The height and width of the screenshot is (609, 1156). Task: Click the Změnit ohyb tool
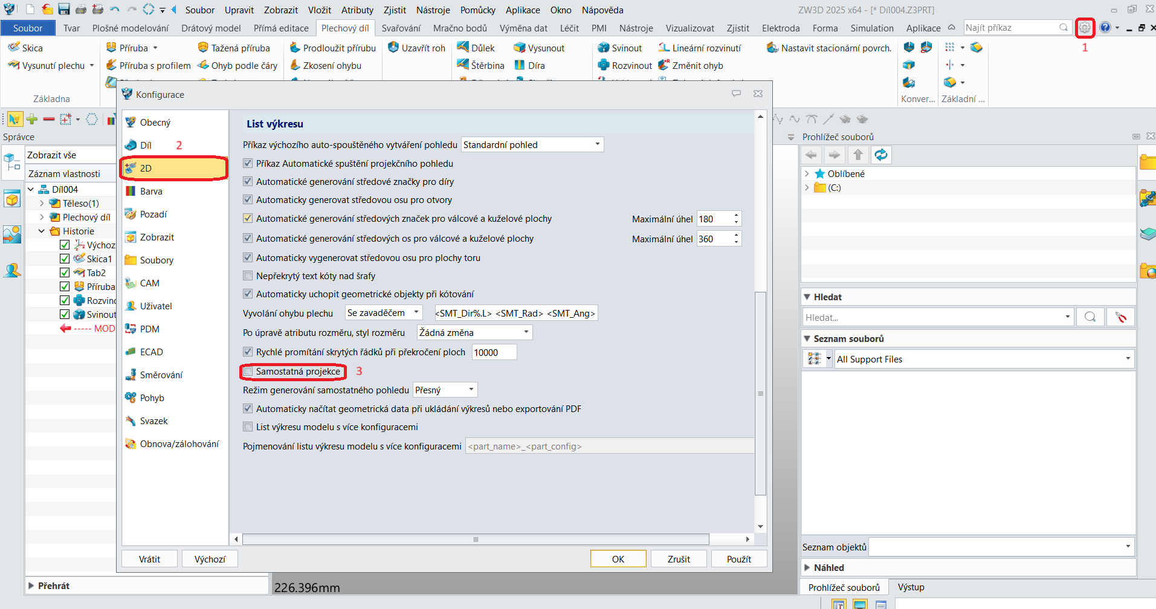click(691, 65)
